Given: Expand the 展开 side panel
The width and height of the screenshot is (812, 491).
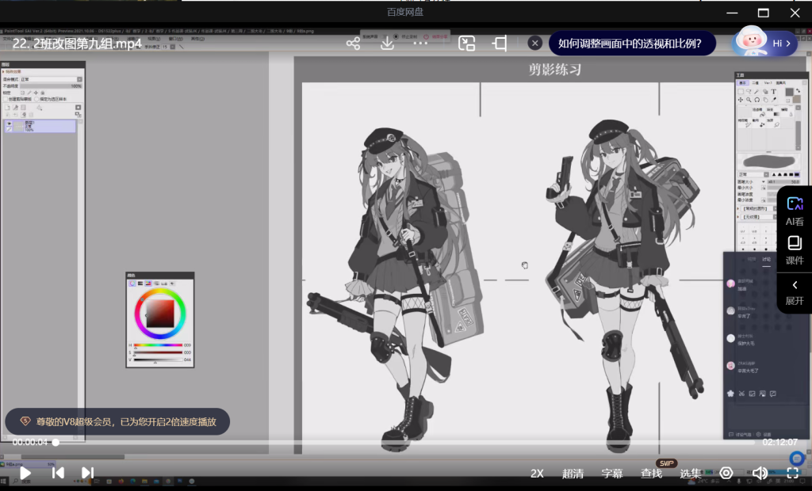Looking at the screenshot, I should pyautogui.click(x=795, y=292).
